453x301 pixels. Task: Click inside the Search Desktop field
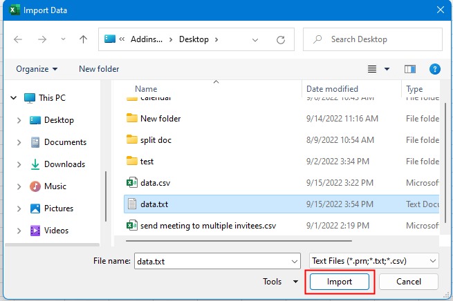point(373,39)
